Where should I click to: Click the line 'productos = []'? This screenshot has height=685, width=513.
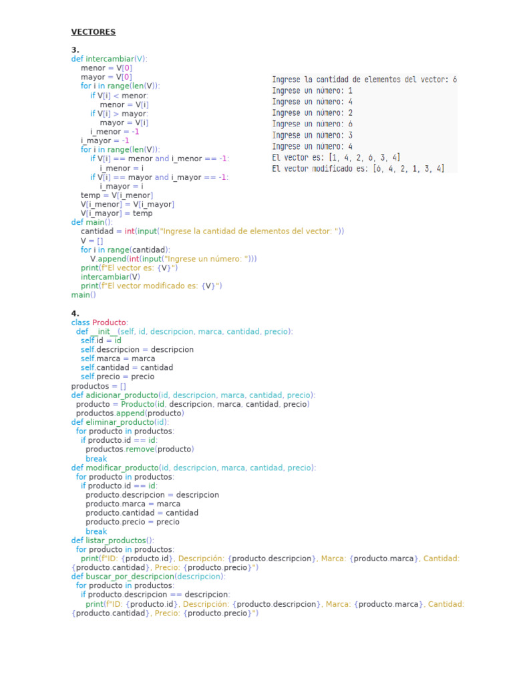pos(99,386)
